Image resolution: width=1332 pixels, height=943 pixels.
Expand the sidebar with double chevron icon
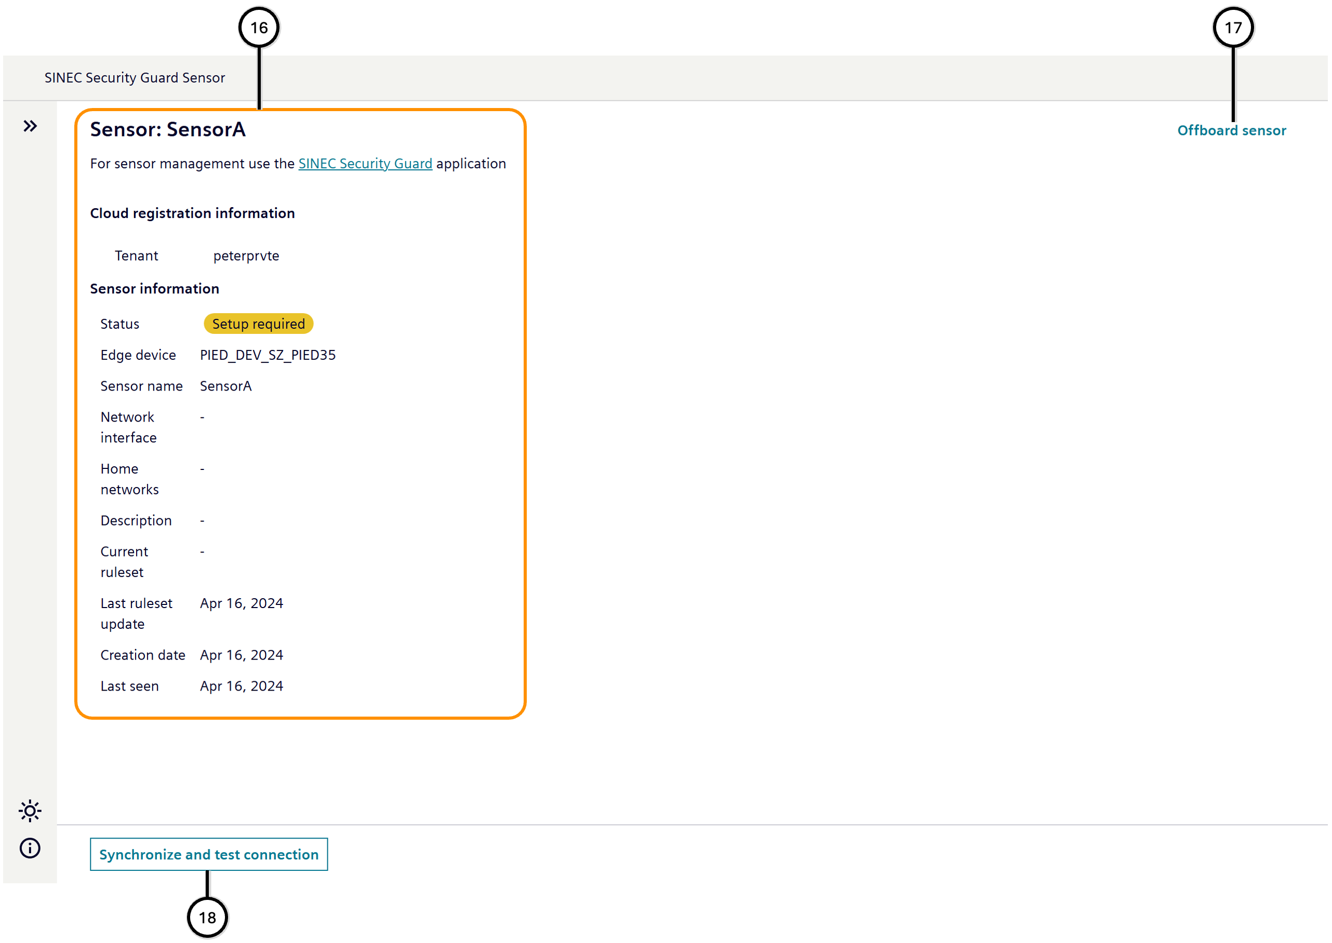click(x=30, y=126)
